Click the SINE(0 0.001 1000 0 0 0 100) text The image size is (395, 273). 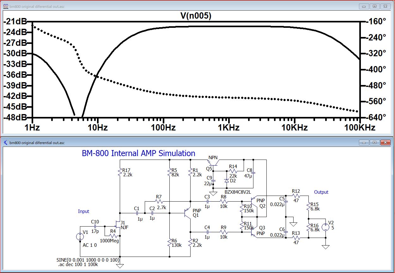[x=88, y=260]
